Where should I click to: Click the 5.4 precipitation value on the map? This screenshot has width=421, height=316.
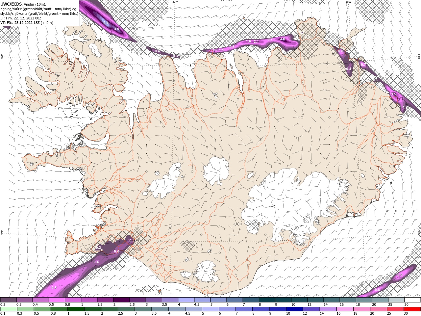106,23
